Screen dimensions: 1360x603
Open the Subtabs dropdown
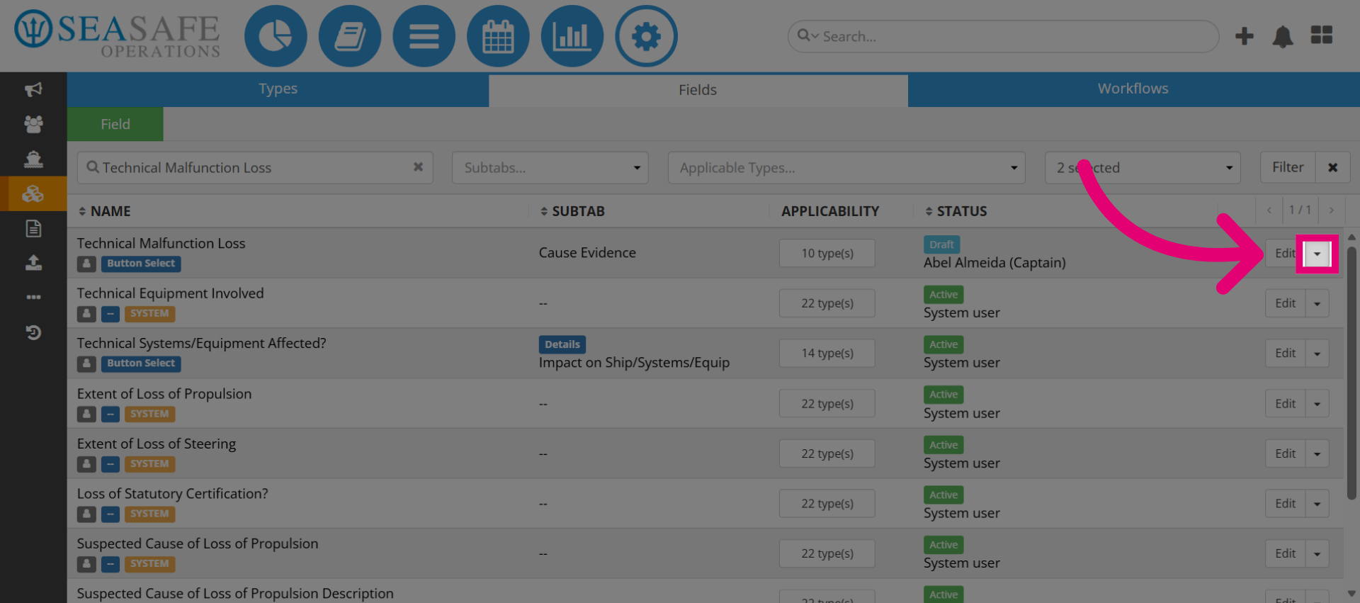550,168
